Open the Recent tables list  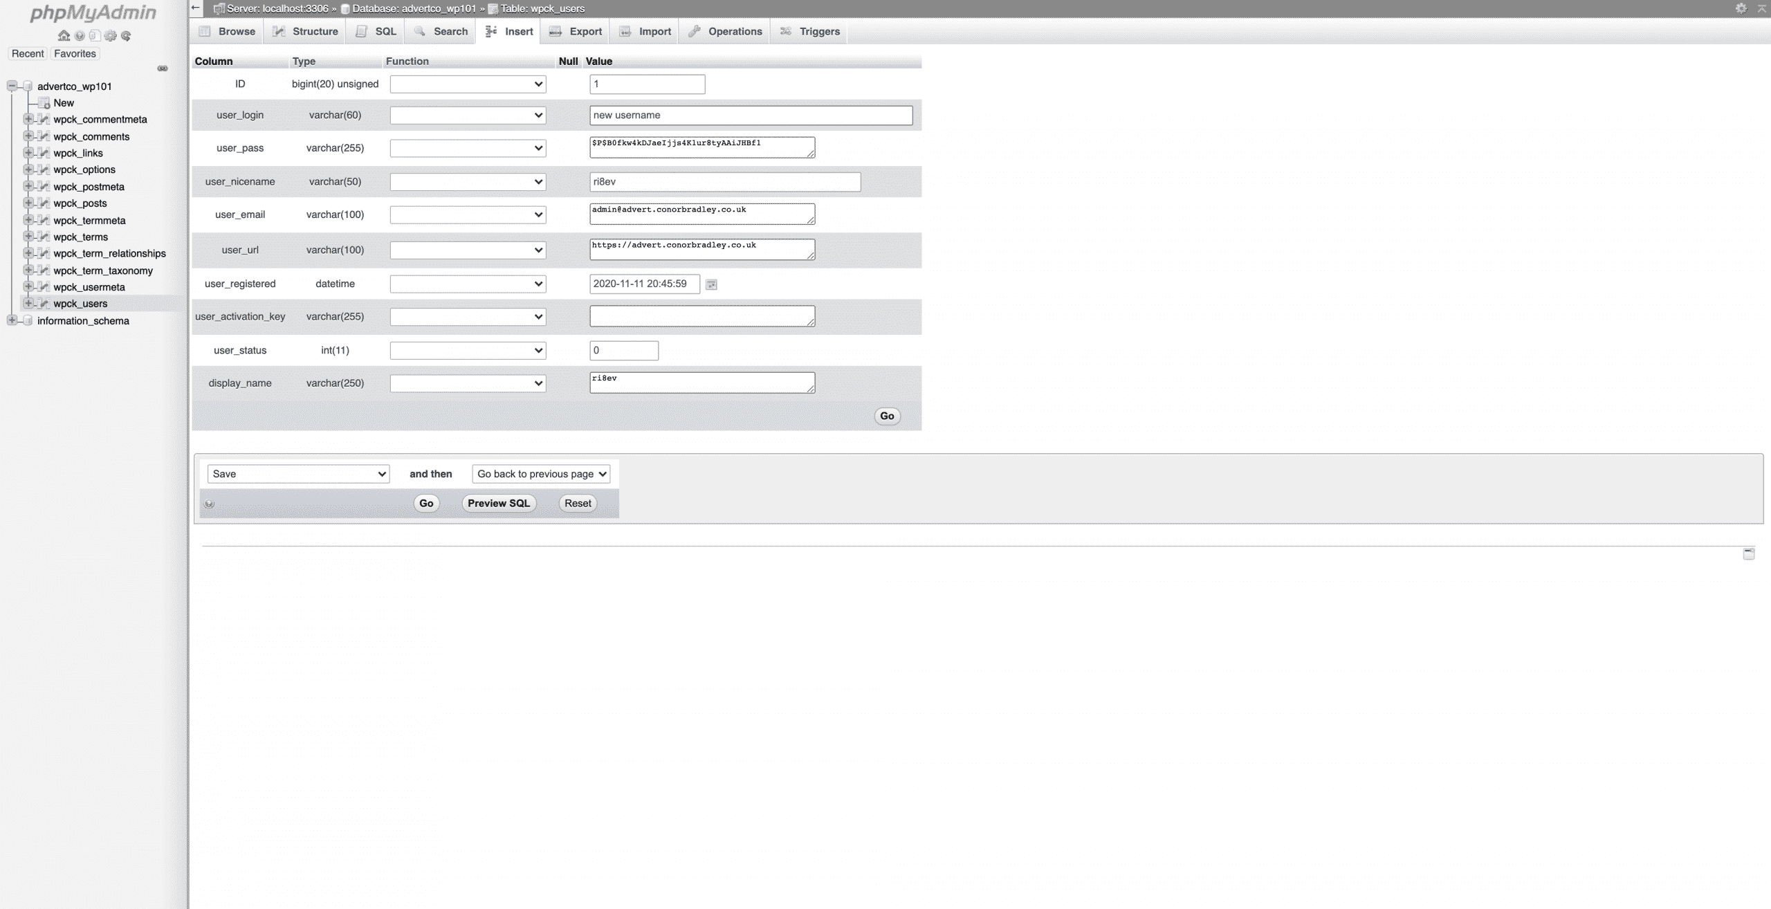(x=28, y=53)
